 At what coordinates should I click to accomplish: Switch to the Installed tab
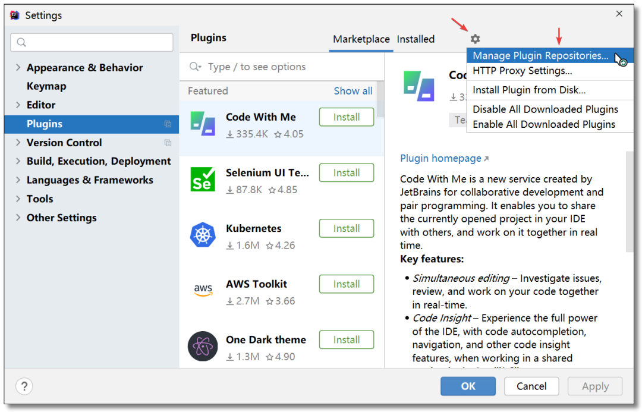[x=416, y=39]
